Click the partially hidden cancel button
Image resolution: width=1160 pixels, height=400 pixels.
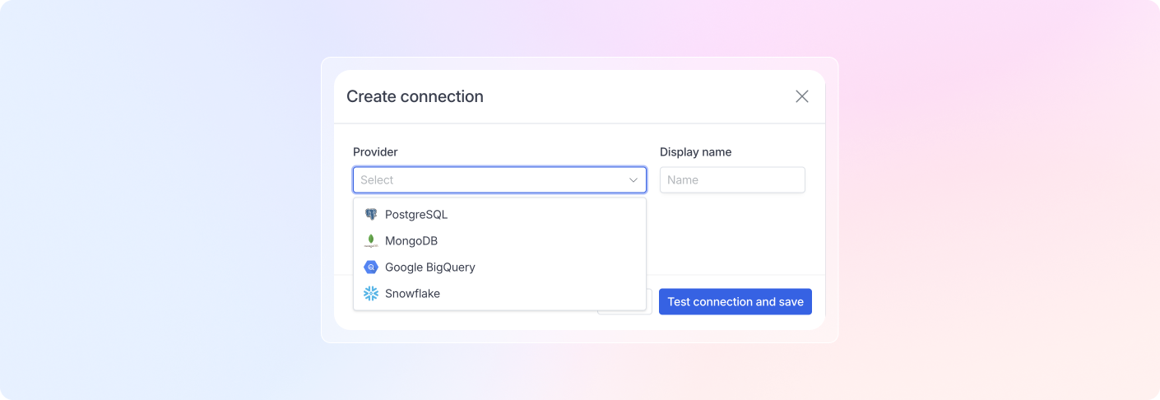click(x=649, y=302)
